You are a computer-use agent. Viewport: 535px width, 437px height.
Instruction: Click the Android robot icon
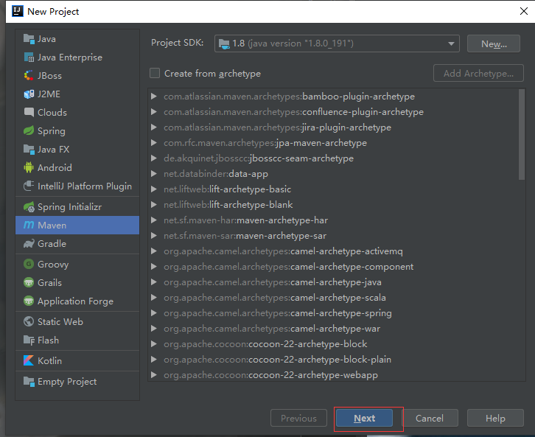[x=29, y=168]
